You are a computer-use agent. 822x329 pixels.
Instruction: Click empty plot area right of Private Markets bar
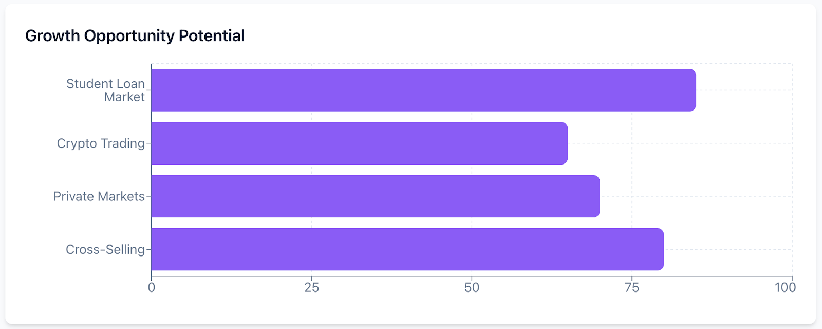tap(696, 196)
